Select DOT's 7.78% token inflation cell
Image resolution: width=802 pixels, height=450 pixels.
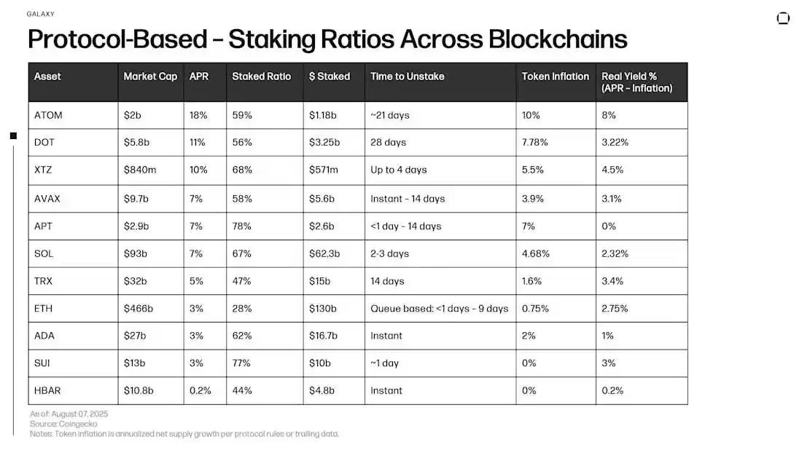536,142
